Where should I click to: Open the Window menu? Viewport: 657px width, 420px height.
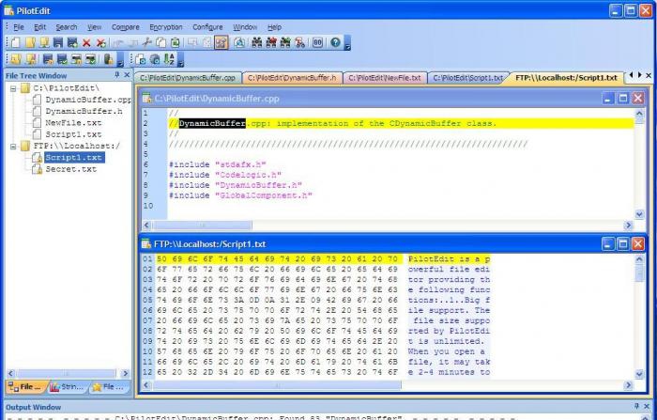point(245,27)
